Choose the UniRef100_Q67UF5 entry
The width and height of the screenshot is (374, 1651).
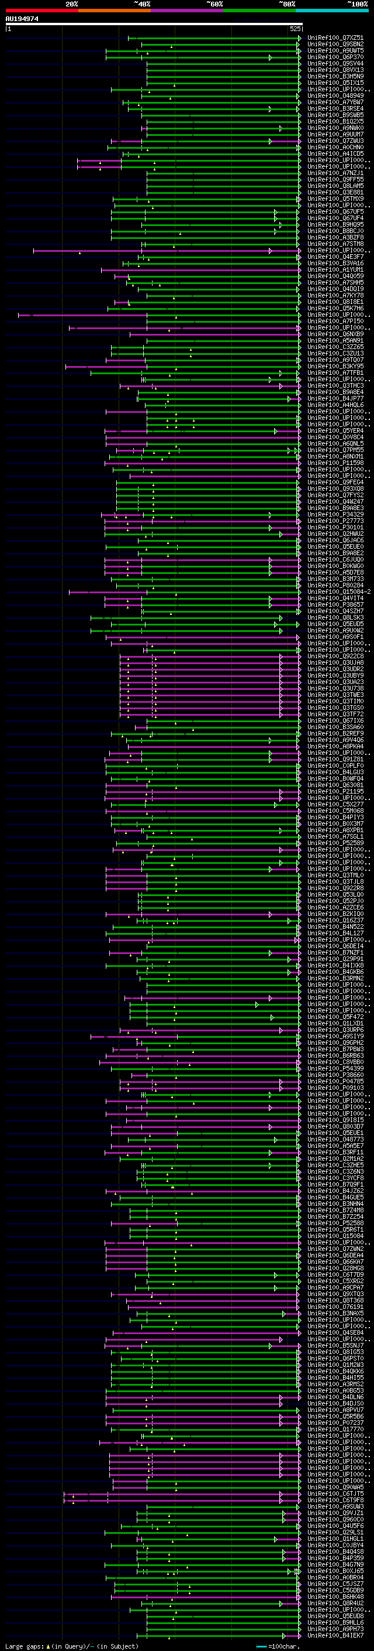tap(335, 212)
